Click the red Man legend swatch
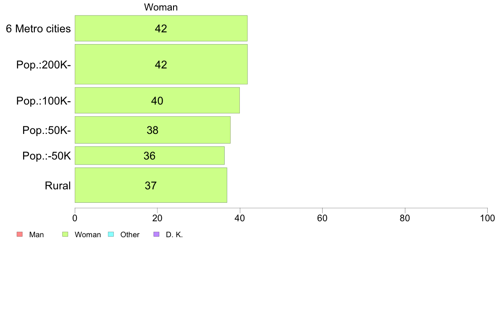 click(20, 234)
